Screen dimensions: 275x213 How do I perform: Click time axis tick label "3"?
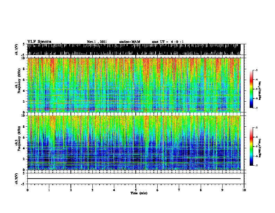pos(92,190)
